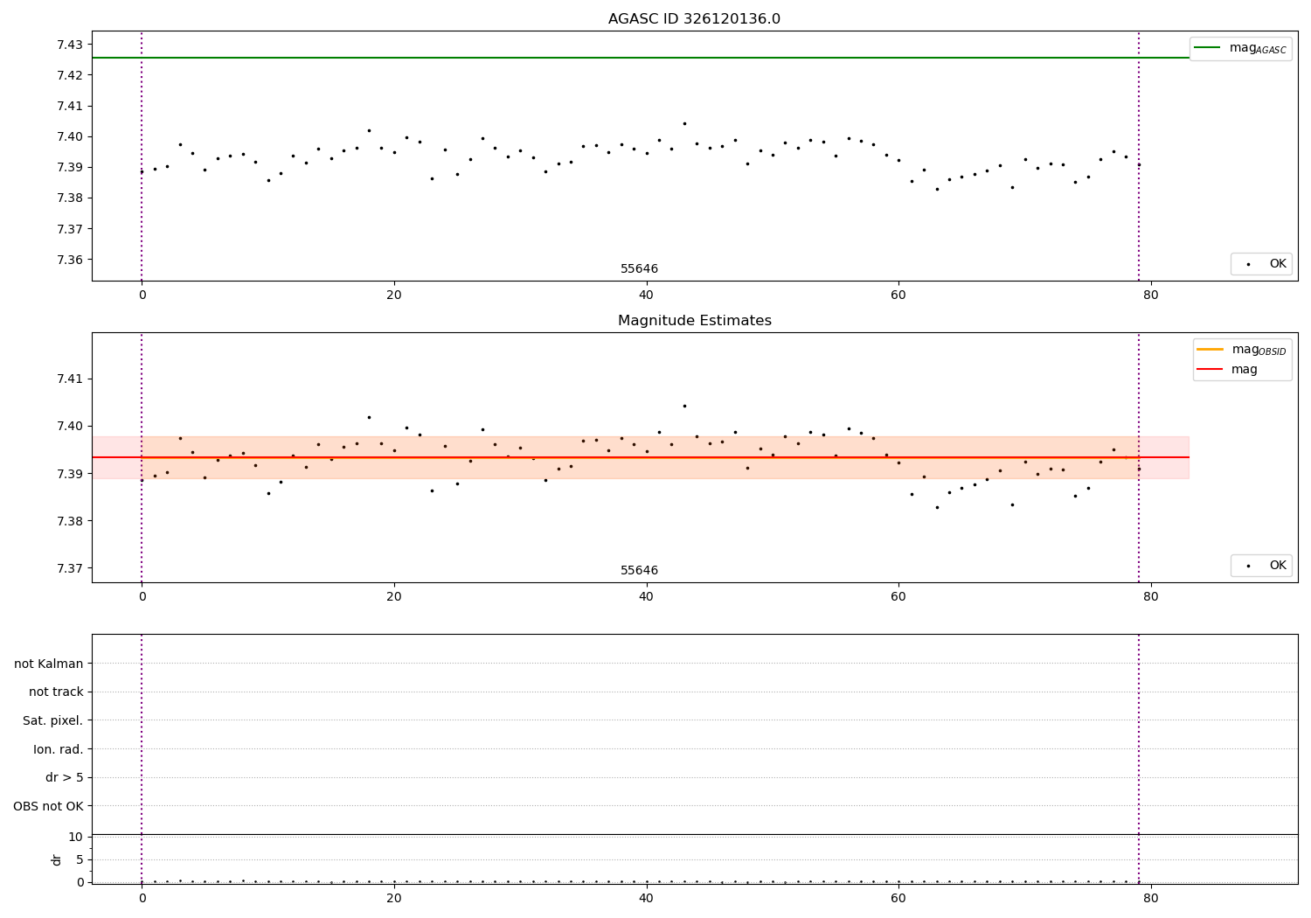Click the 40 x-axis tick on top plot

coord(647,295)
